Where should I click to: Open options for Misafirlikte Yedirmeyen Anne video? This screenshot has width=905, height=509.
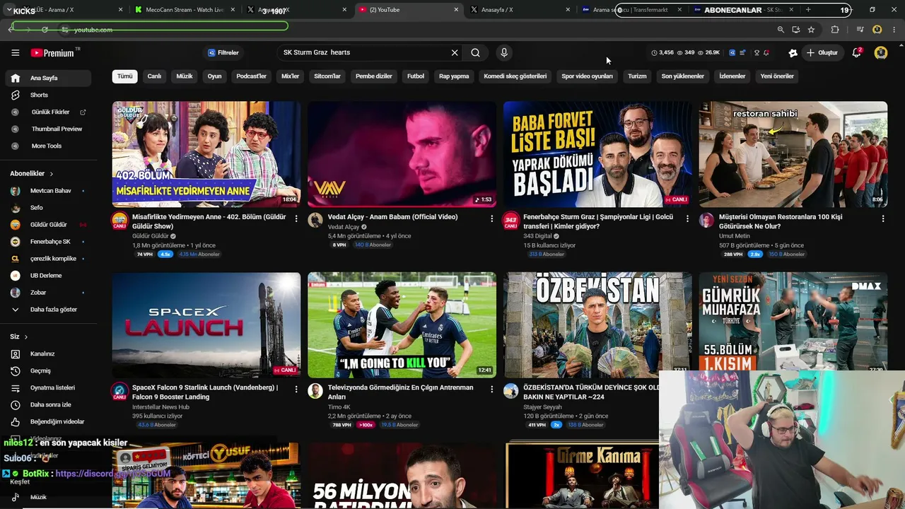point(296,219)
